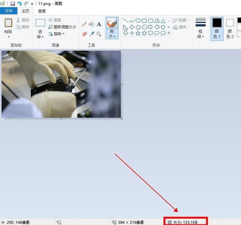Choose the Text tool letter A
This screenshot has width=241, height=225.
pos(99,24)
